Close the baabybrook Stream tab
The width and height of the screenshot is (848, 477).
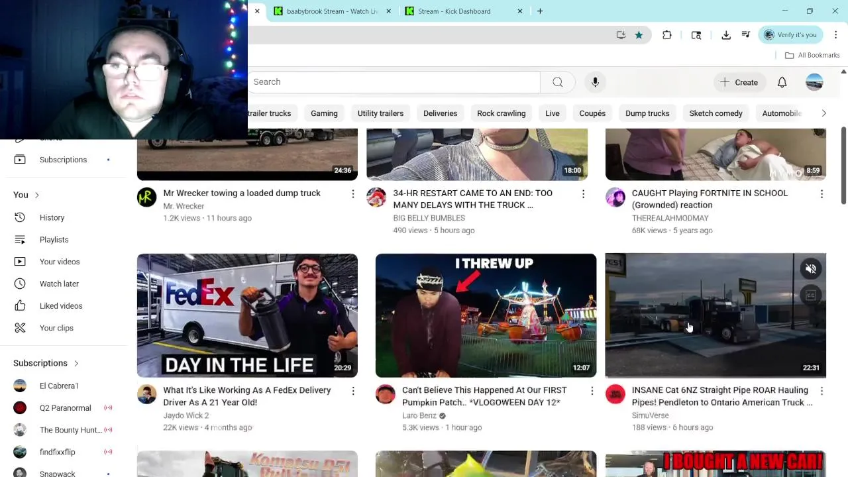[x=388, y=11]
